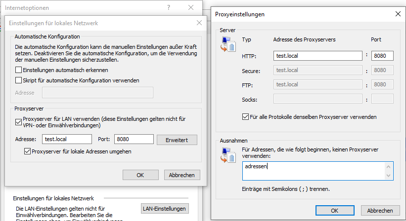Image resolution: width=406 pixels, height=221 pixels.
Task: Click the server icon in Ausnahmen section
Action: pos(227,155)
